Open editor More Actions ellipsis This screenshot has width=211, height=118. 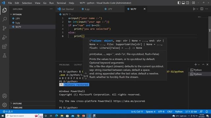click(207, 9)
